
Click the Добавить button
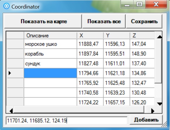tap(146, 120)
